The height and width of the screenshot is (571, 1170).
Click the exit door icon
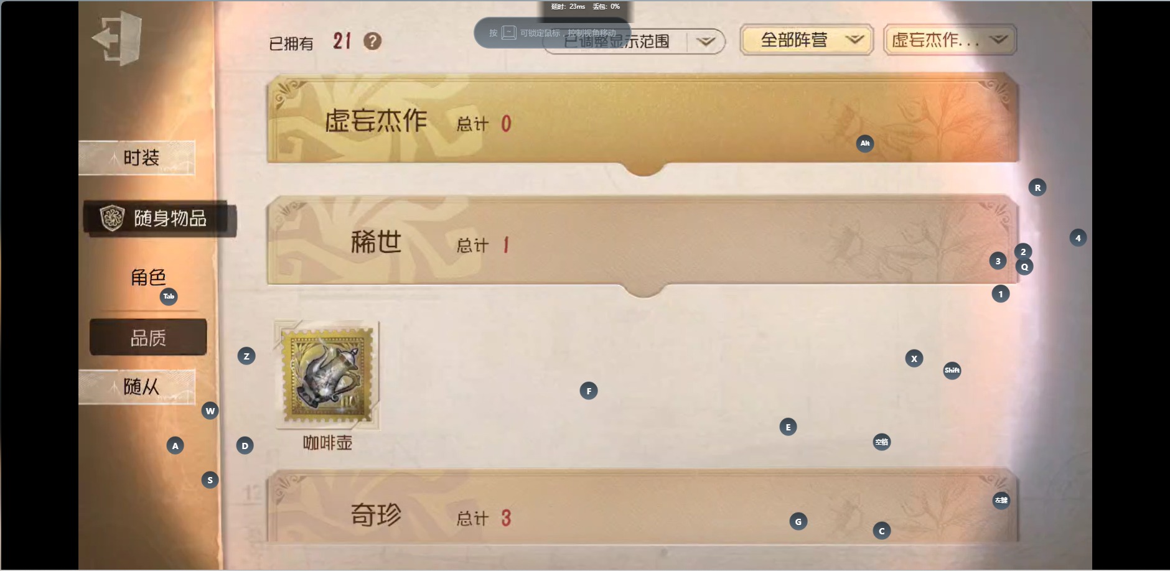tap(117, 38)
